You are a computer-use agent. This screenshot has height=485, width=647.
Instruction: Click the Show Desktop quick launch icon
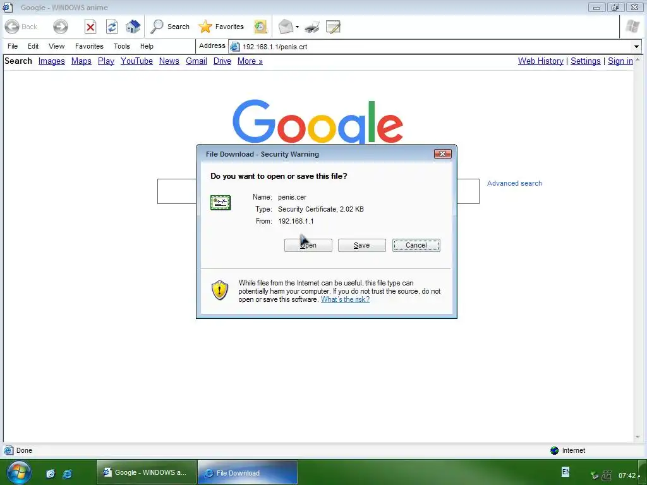[x=51, y=474]
